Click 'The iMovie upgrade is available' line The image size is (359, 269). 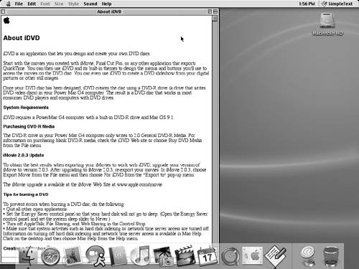pyautogui.click(x=83, y=184)
